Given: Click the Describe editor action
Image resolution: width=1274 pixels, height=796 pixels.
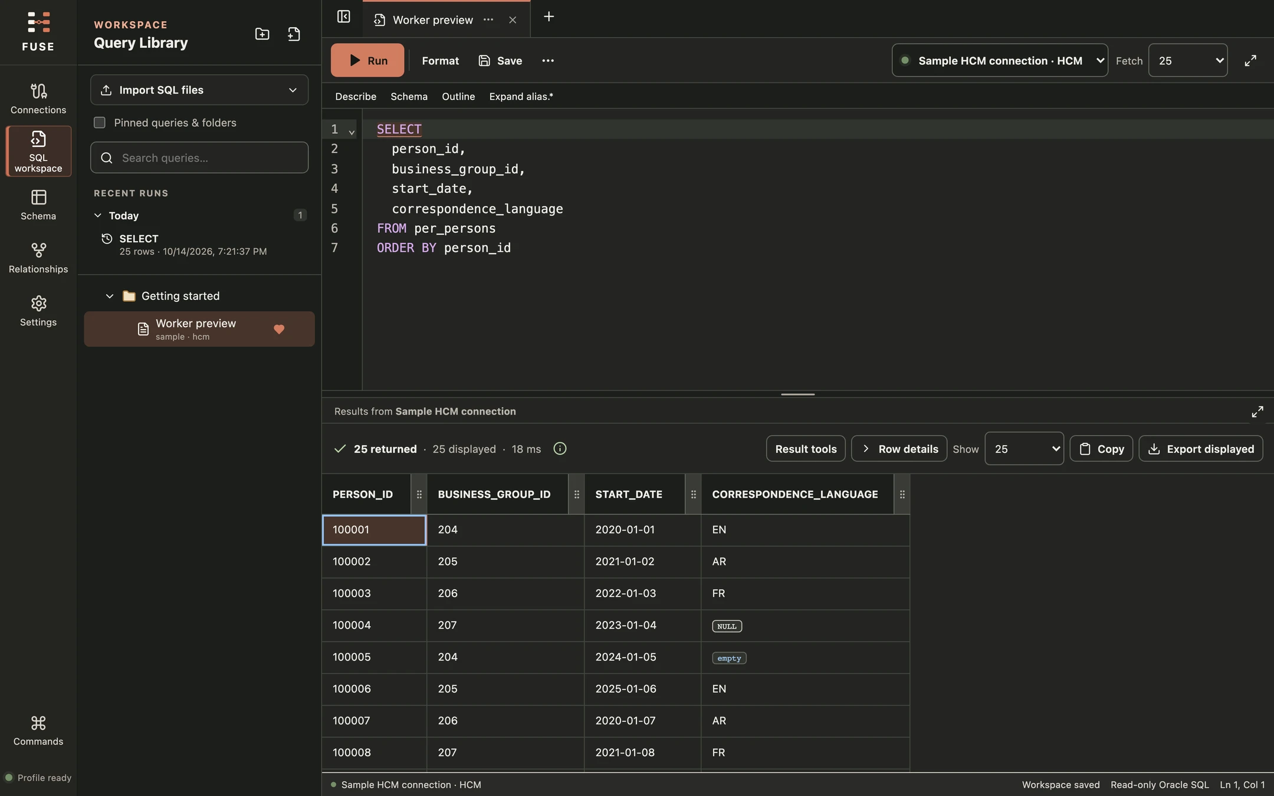Looking at the screenshot, I should pyautogui.click(x=356, y=96).
